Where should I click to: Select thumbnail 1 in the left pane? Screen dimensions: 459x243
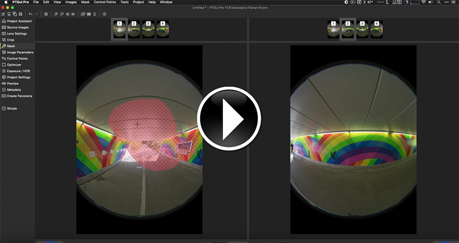[119, 29]
